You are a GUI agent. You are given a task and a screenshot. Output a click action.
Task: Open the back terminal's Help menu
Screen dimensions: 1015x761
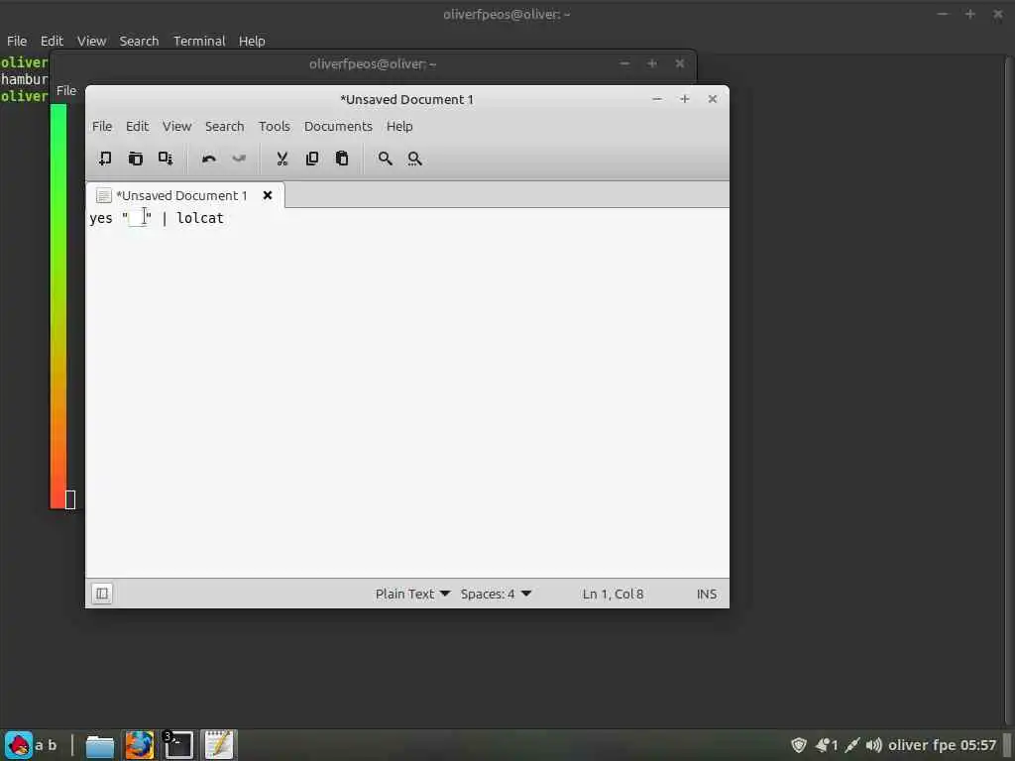pos(252,41)
